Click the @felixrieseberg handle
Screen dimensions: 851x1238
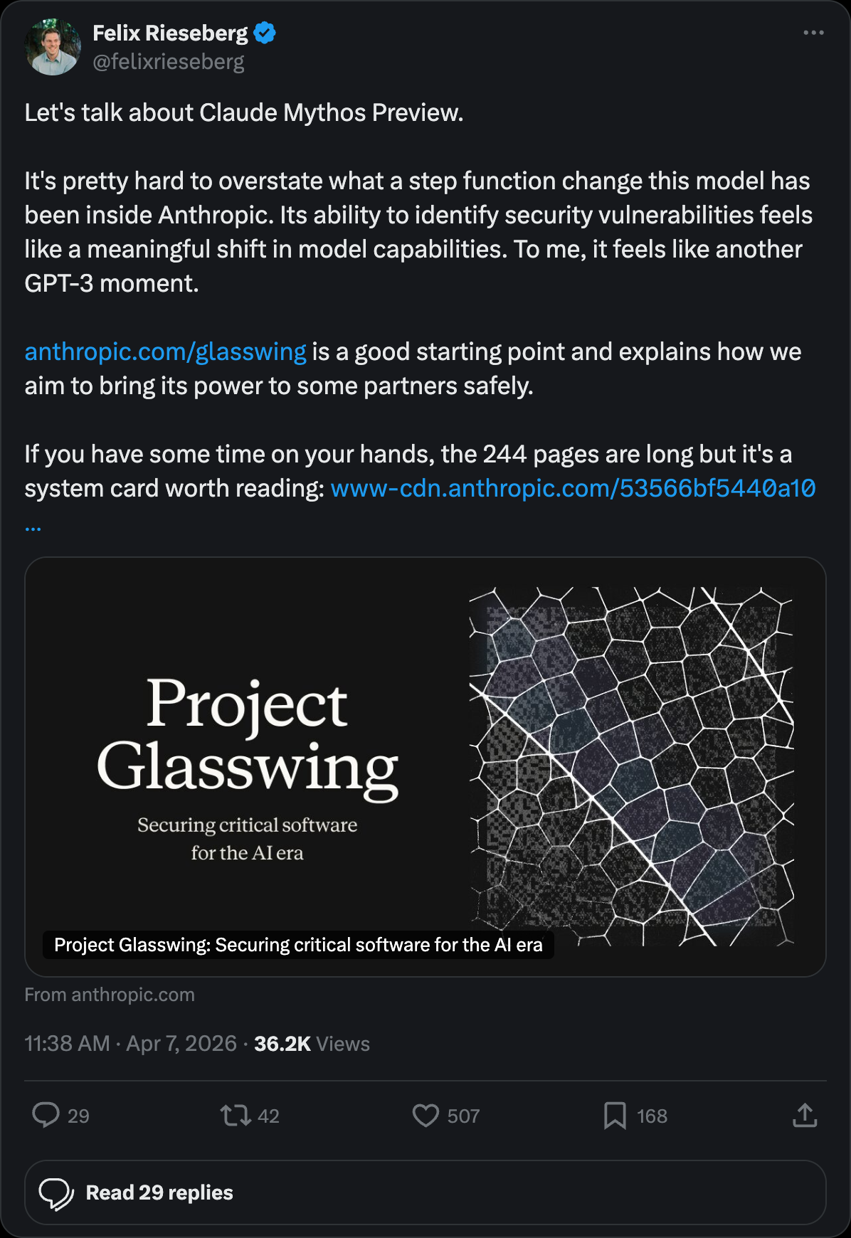[x=169, y=62]
